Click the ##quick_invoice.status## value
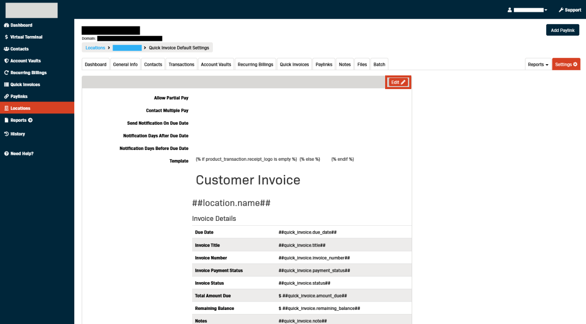 point(304,283)
